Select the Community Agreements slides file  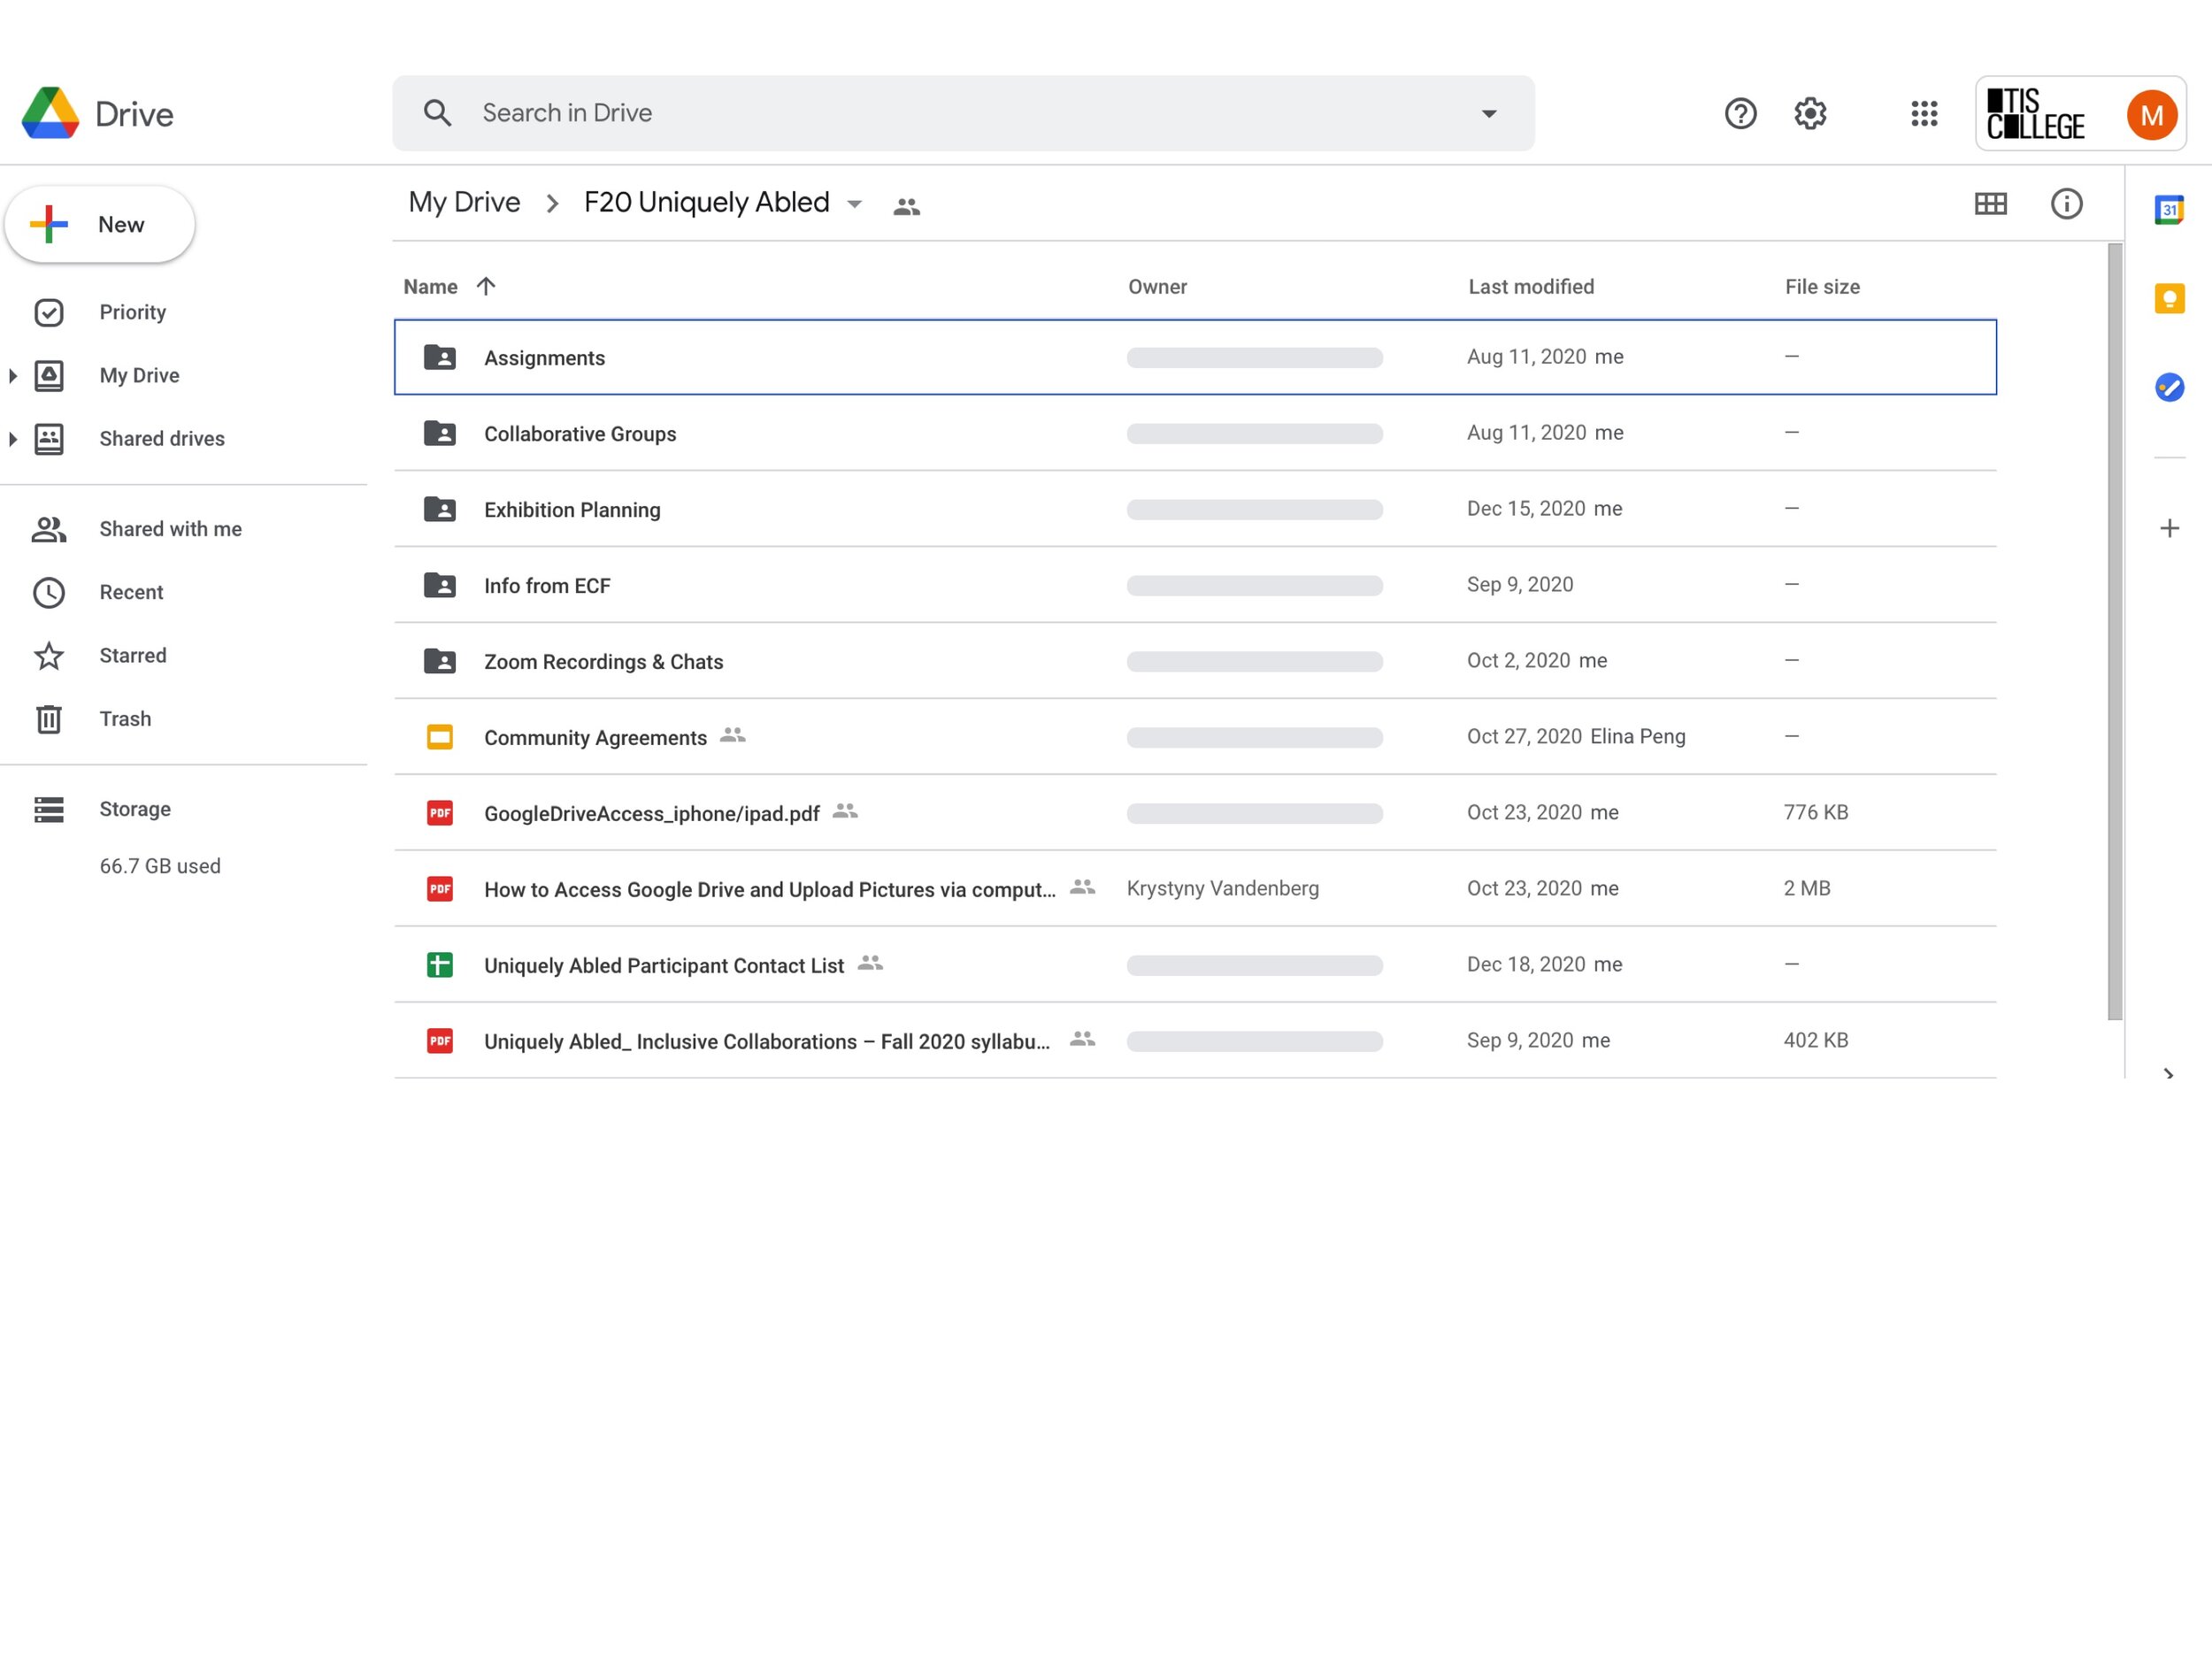point(1195,737)
